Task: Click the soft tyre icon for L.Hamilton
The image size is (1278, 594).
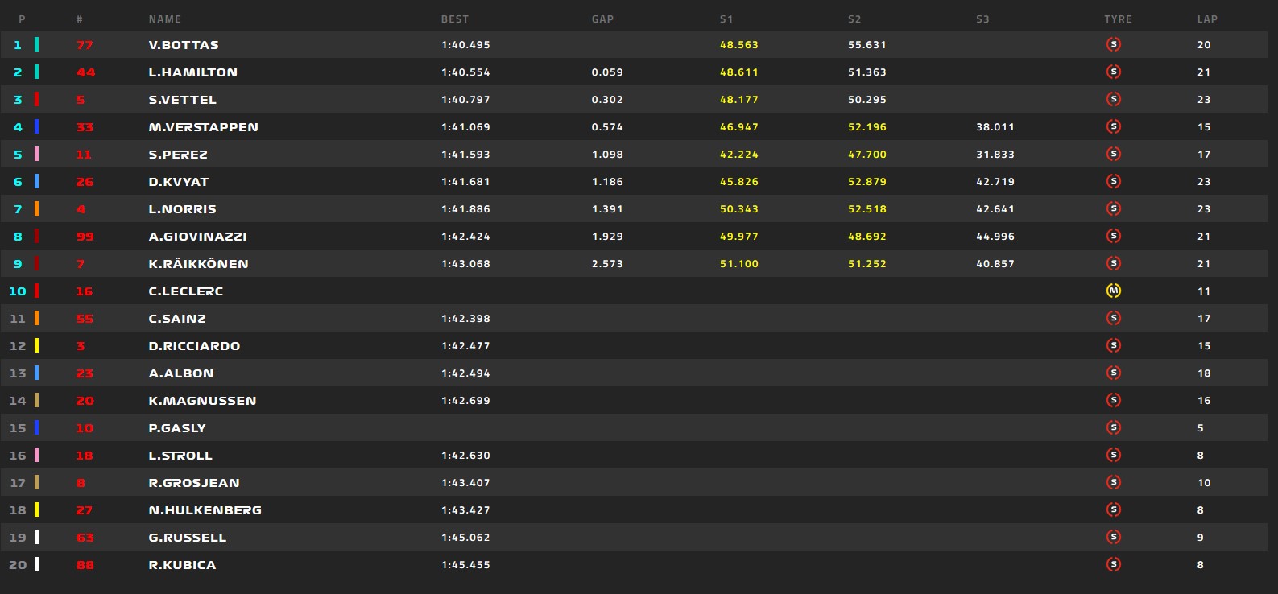Action: tap(1114, 72)
